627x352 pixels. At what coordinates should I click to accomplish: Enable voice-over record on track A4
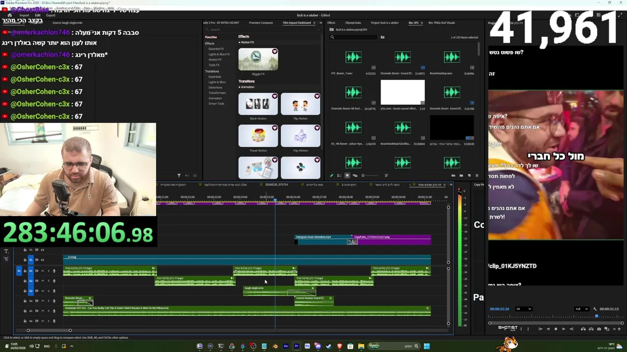[54, 301]
